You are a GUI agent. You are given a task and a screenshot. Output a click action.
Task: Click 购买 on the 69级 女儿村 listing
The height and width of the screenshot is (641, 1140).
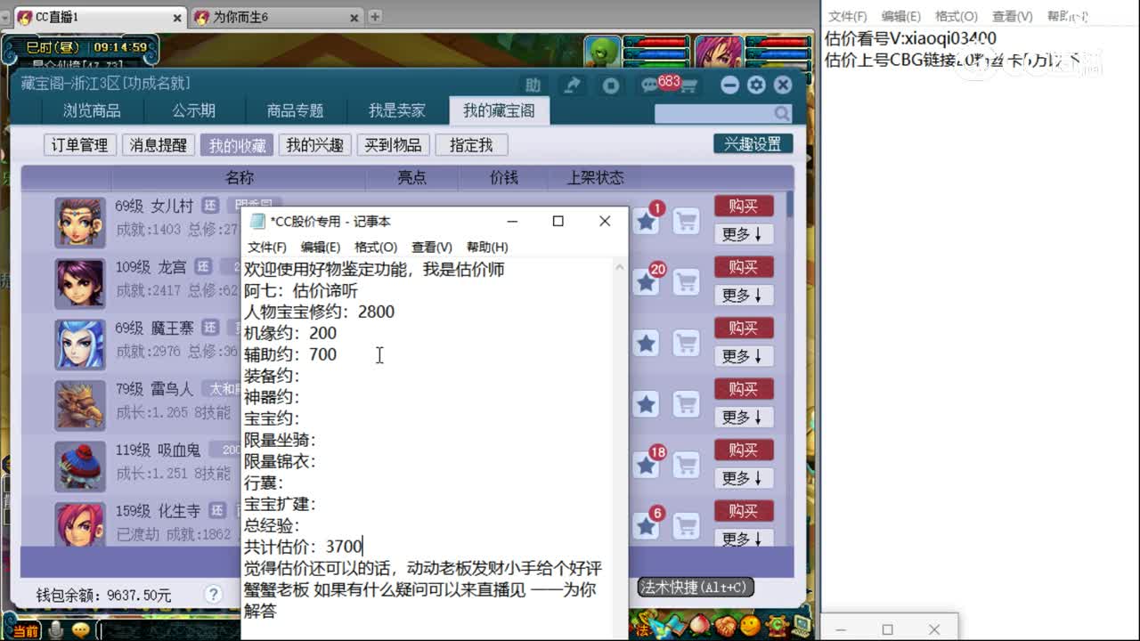coord(744,206)
